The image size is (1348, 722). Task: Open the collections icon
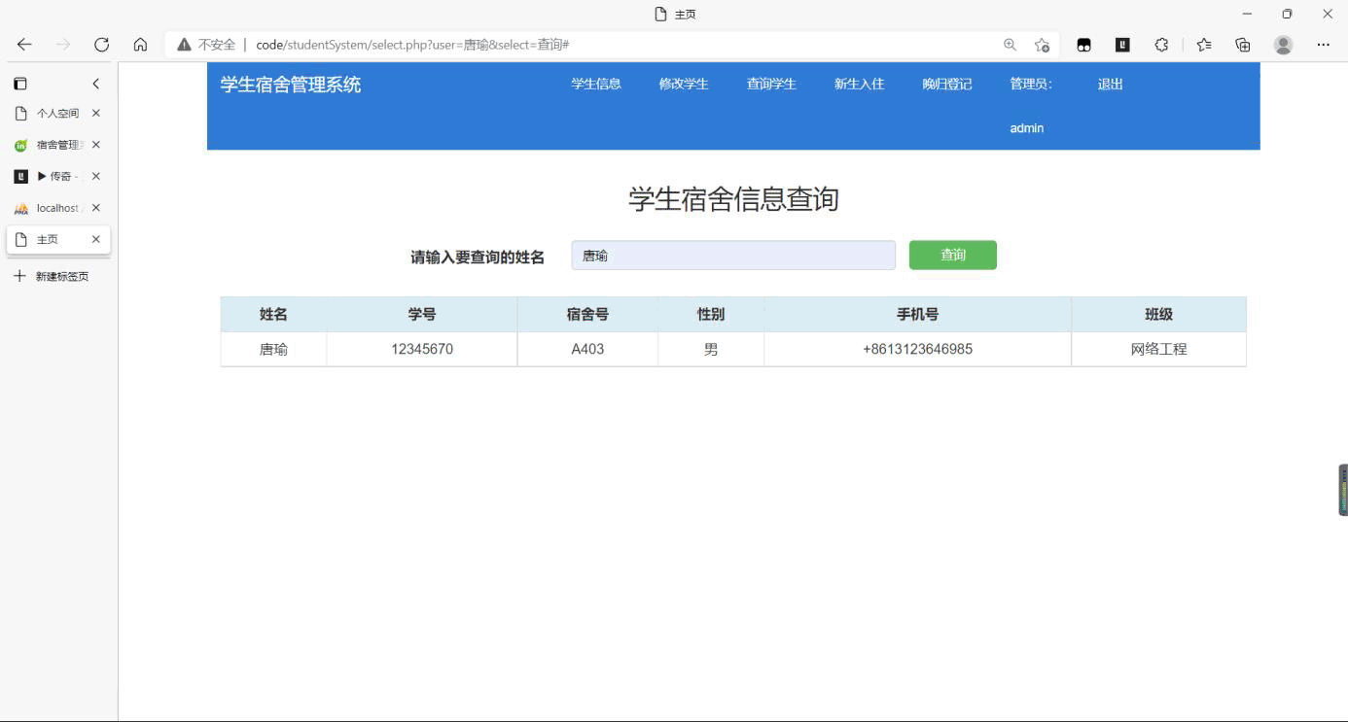(x=1243, y=45)
